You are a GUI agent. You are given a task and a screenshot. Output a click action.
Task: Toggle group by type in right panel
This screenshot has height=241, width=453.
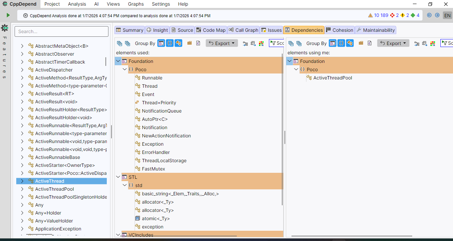[x=350, y=43]
